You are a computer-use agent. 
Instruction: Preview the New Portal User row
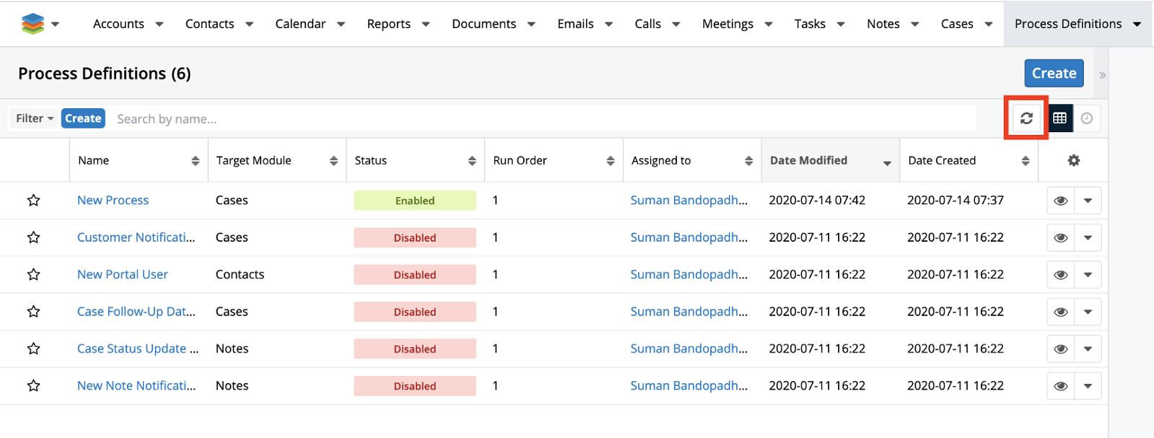click(1060, 275)
